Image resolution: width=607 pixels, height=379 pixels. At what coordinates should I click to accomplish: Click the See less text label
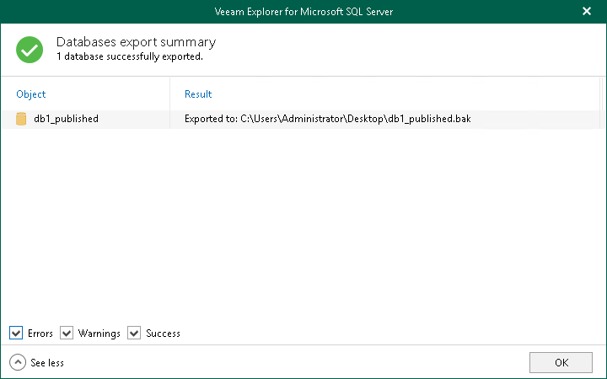pos(47,363)
